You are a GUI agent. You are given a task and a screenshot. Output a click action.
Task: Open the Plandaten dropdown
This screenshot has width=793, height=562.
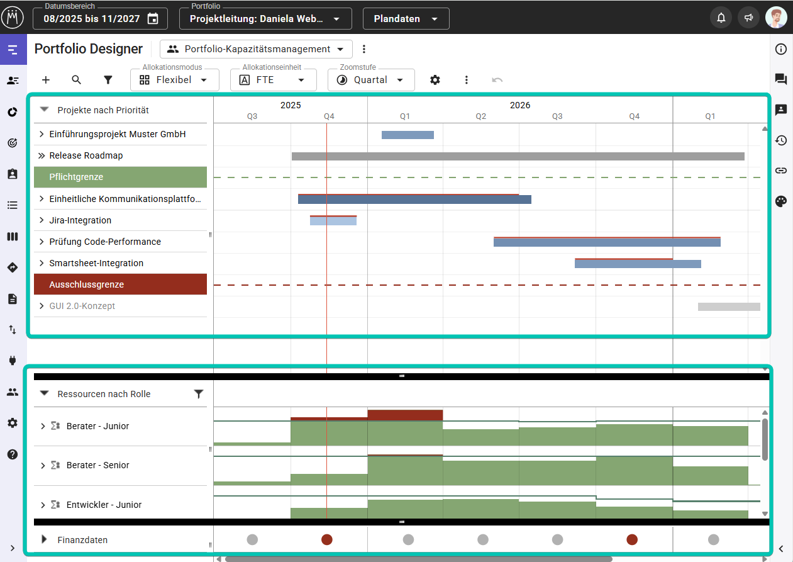click(406, 19)
